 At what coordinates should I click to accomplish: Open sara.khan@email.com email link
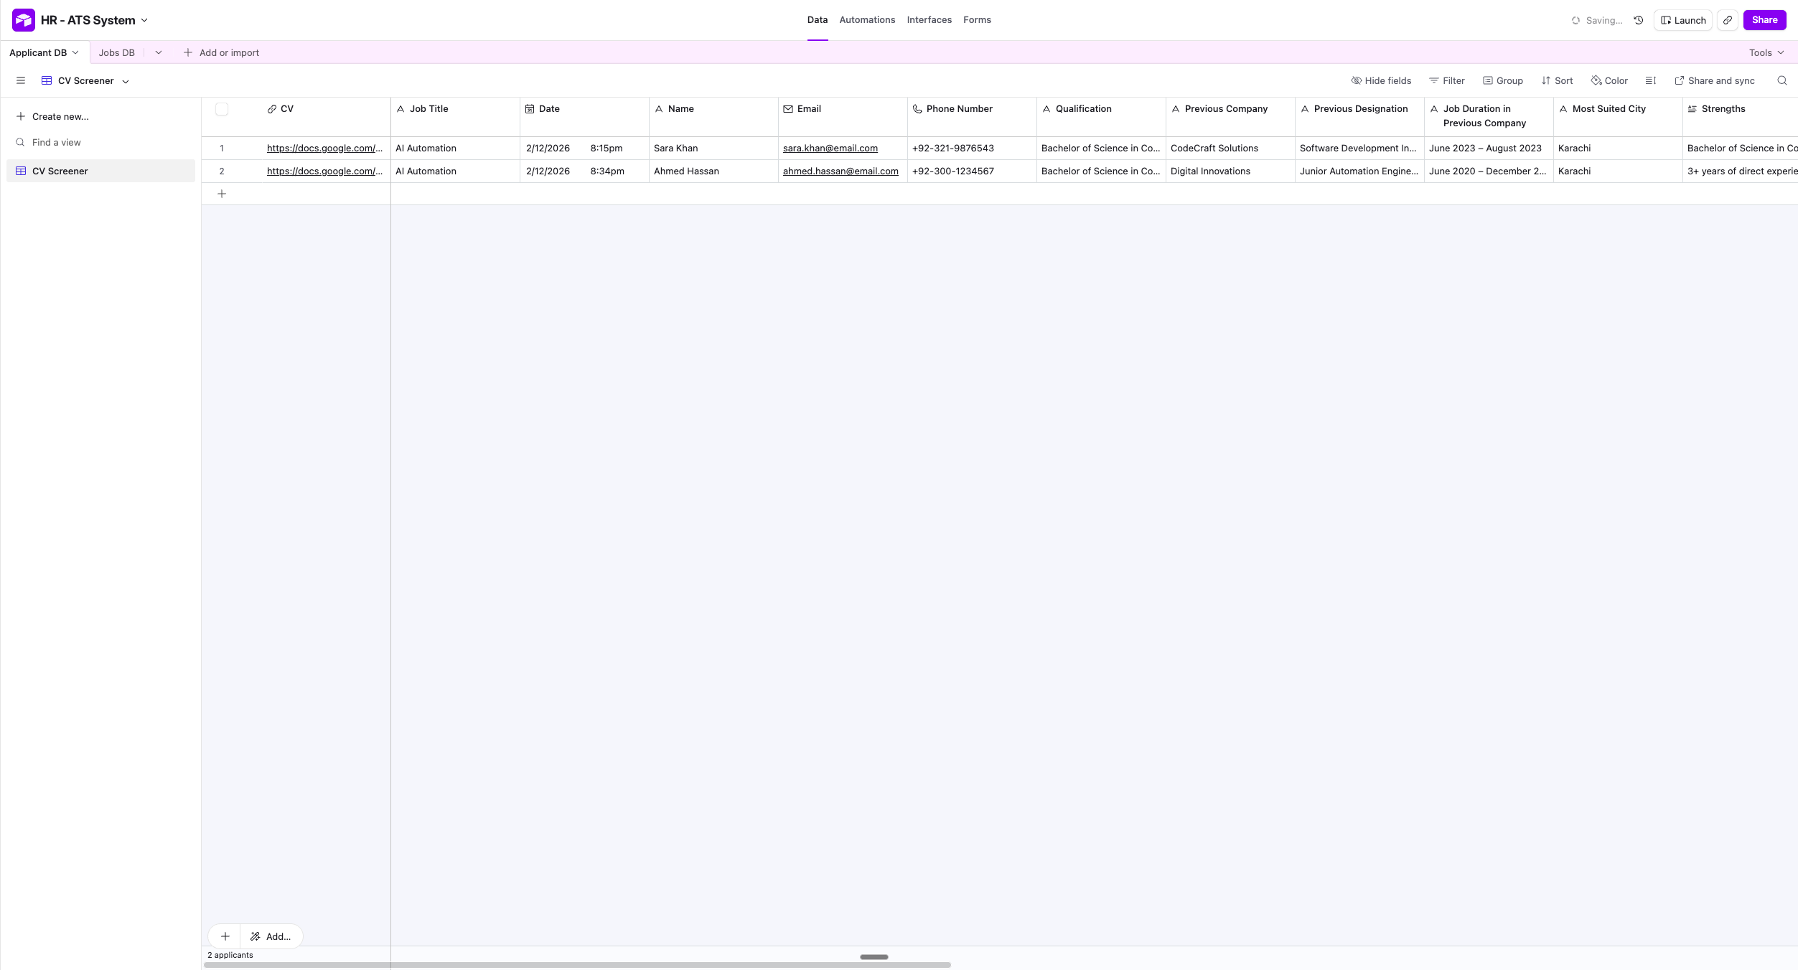(x=830, y=149)
